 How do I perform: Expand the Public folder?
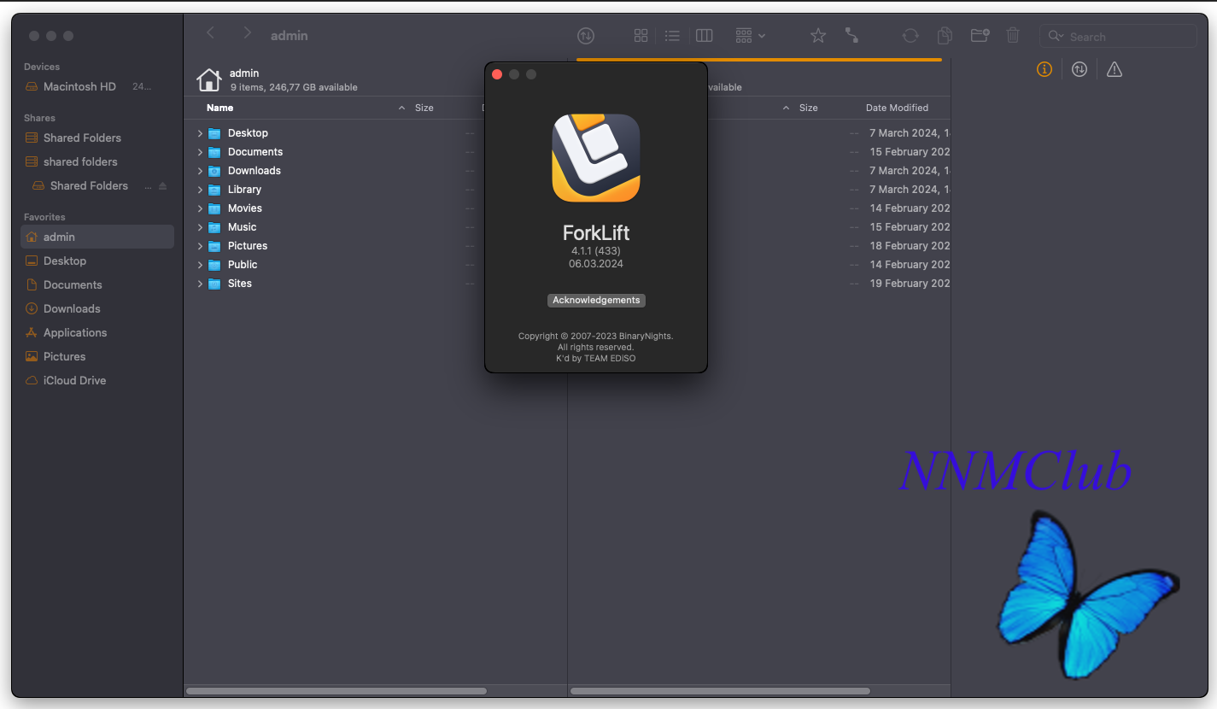[x=200, y=265]
